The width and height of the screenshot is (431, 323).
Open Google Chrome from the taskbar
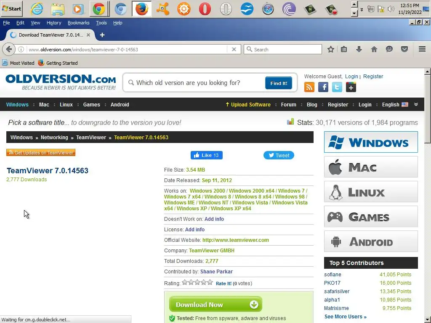(x=99, y=9)
